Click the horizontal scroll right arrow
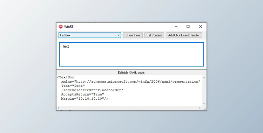The image size is (263, 133). point(200,108)
